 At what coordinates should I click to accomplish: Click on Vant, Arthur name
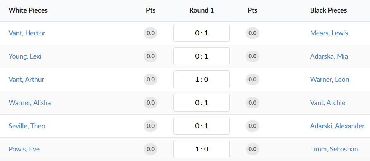(x=26, y=80)
